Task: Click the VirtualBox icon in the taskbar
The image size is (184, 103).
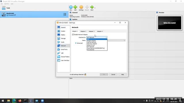Action: pos(31,101)
